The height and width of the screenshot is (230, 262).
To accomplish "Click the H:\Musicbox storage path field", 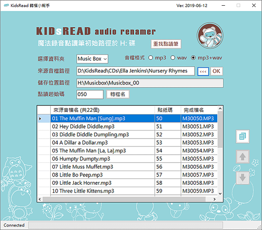I will click(150, 83).
